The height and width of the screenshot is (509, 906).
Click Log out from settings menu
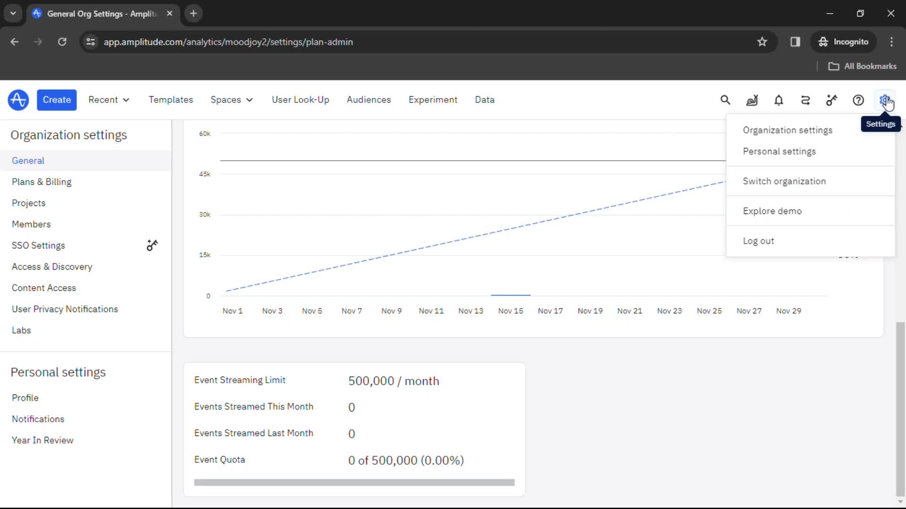click(x=758, y=240)
